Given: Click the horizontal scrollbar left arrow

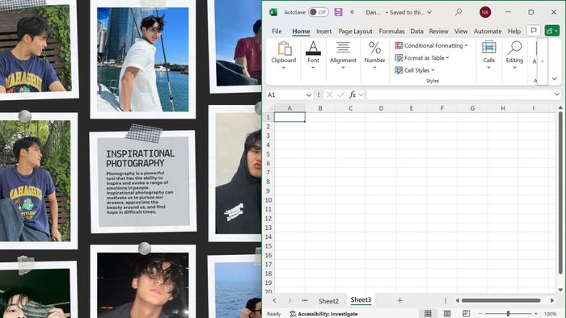Looking at the screenshot, I should tap(457, 300).
